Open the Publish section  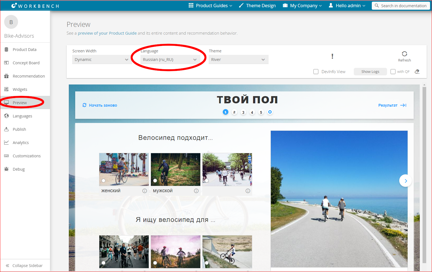25,129
